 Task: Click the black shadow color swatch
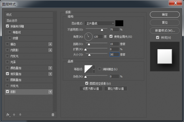click(x=119, y=23)
